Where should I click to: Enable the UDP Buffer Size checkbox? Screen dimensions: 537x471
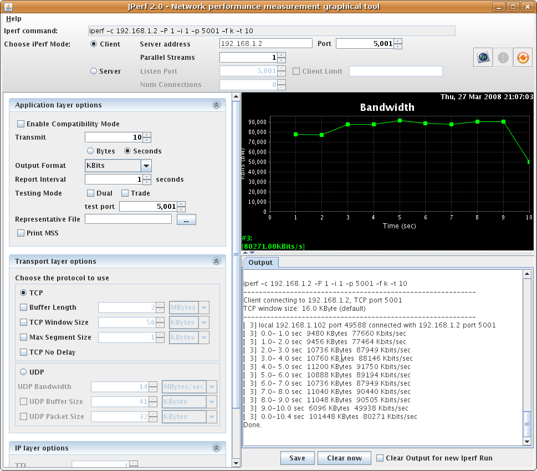coord(24,401)
